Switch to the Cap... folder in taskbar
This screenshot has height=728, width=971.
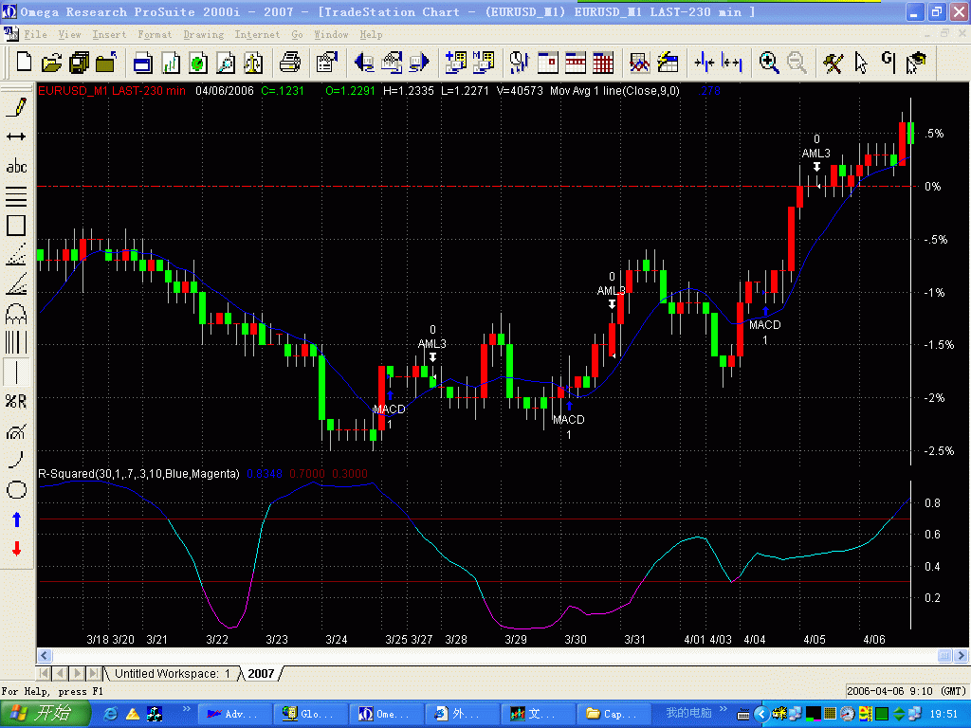(x=614, y=715)
